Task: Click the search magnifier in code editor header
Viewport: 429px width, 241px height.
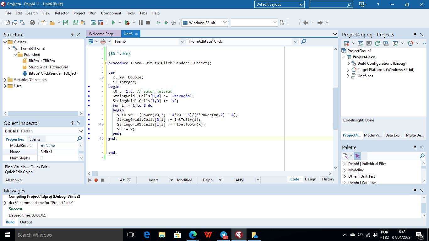Action: (304, 41)
